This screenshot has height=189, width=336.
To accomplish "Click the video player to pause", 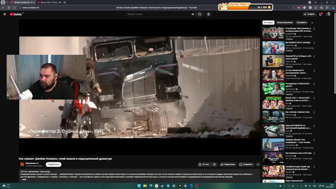I will (140, 87).
